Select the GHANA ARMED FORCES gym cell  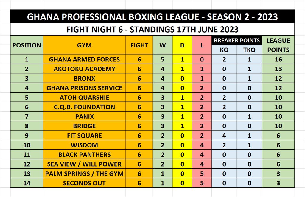point(84,59)
